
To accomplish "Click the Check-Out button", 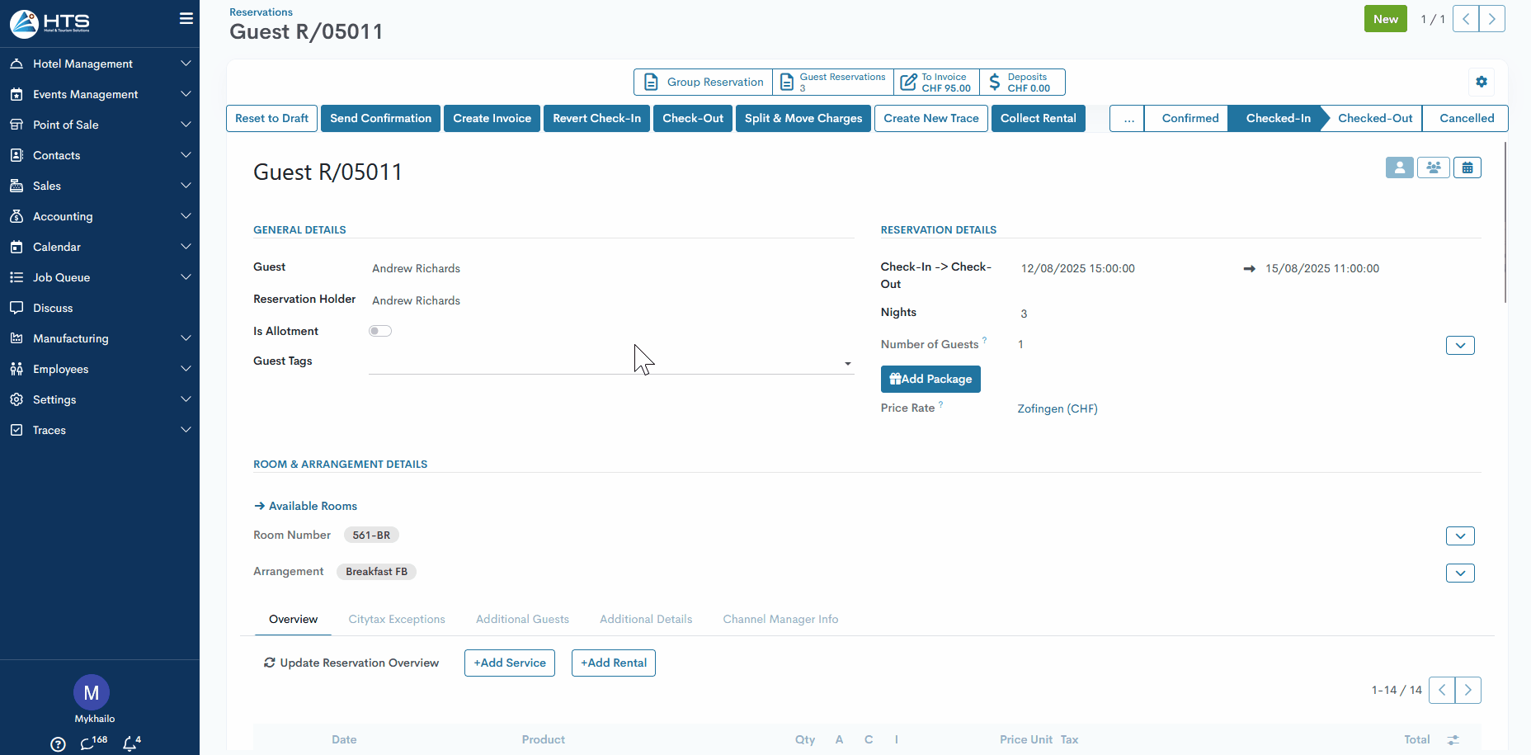I will point(692,118).
